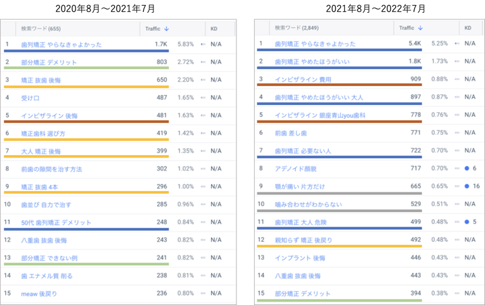Click traffic value 909
The height and width of the screenshot is (305, 485).
pyautogui.click(x=416, y=79)
